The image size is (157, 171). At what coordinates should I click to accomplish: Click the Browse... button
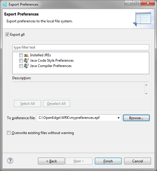136,118
